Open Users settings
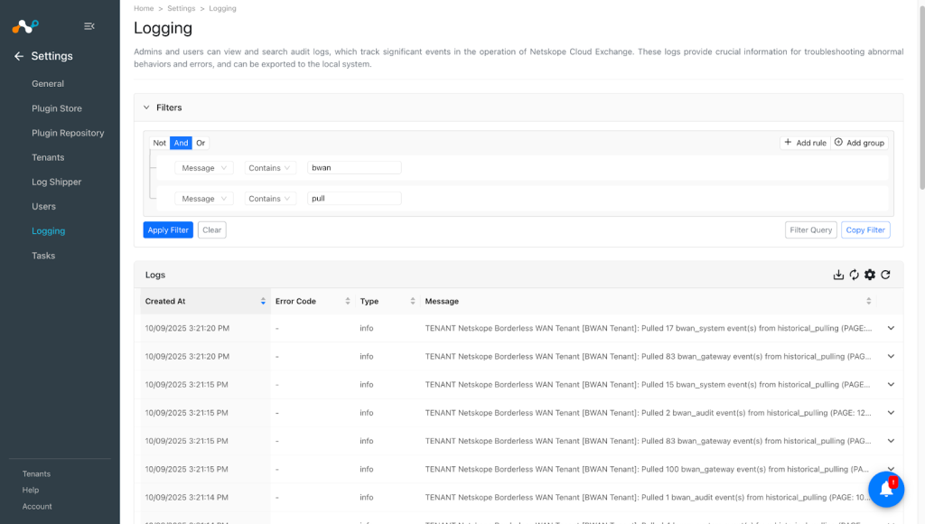 tap(43, 207)
